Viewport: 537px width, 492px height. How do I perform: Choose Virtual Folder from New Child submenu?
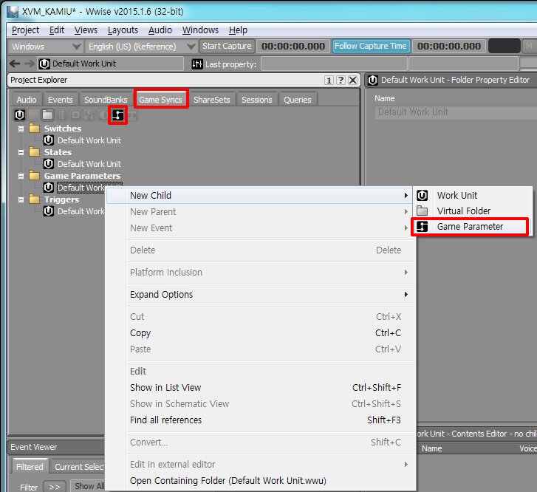coord(473,211)
